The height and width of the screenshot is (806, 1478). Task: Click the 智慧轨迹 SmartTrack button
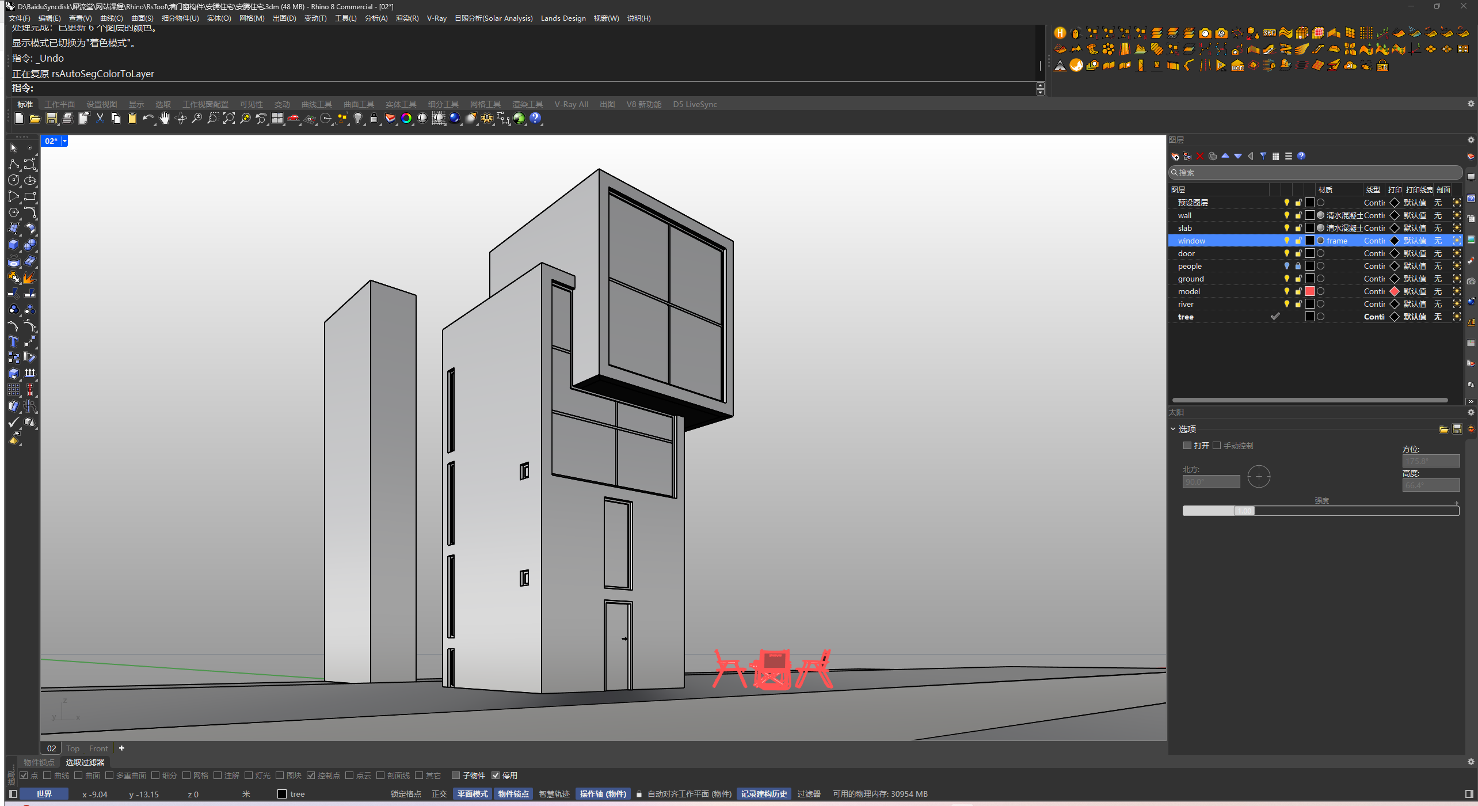(554, 794)
